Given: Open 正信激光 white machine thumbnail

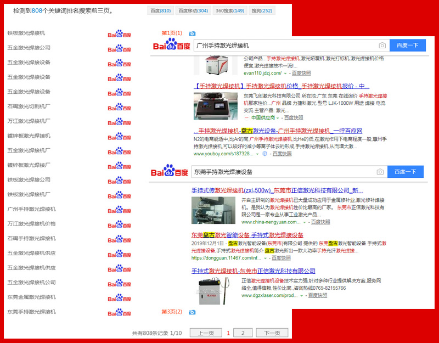Looking at the screenshot, I should point(213,291).
